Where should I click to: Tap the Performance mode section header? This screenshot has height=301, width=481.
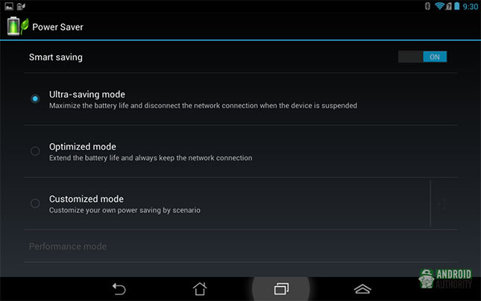tap(68, 247)
